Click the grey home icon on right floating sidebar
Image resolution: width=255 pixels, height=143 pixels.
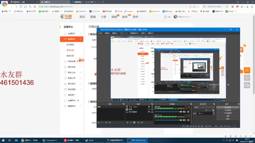pos(247,78)
